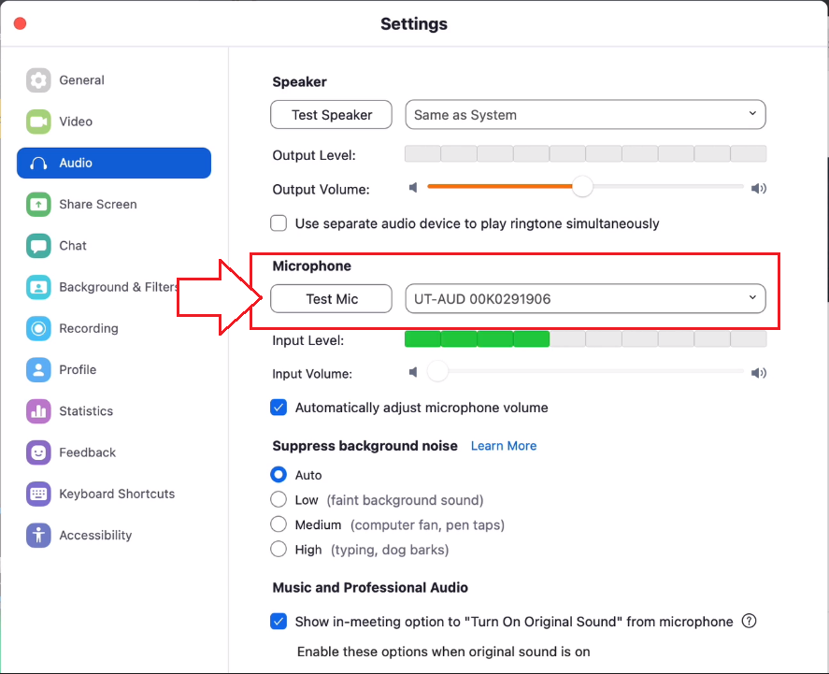Go to the Keyboard Shortcuts section

(38, 494)
